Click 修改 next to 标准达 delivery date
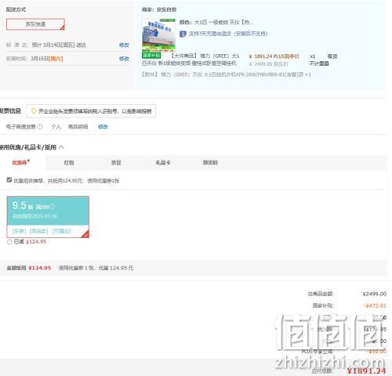The height and width of the screenshot is (376, 392). (124, 45)
